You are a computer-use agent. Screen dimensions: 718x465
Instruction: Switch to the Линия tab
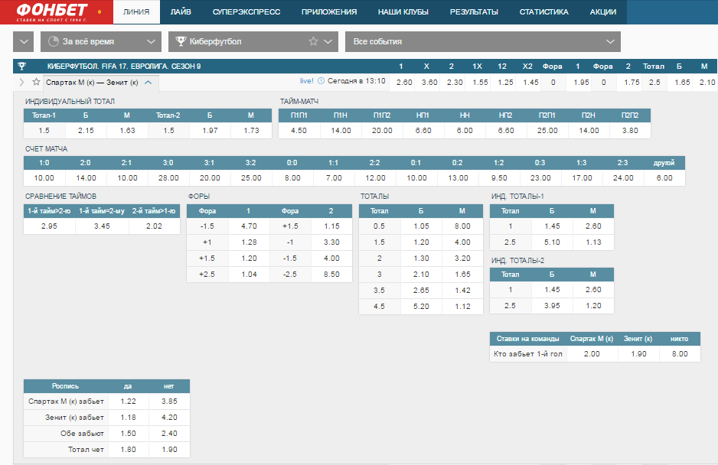[x=136, y=12]
